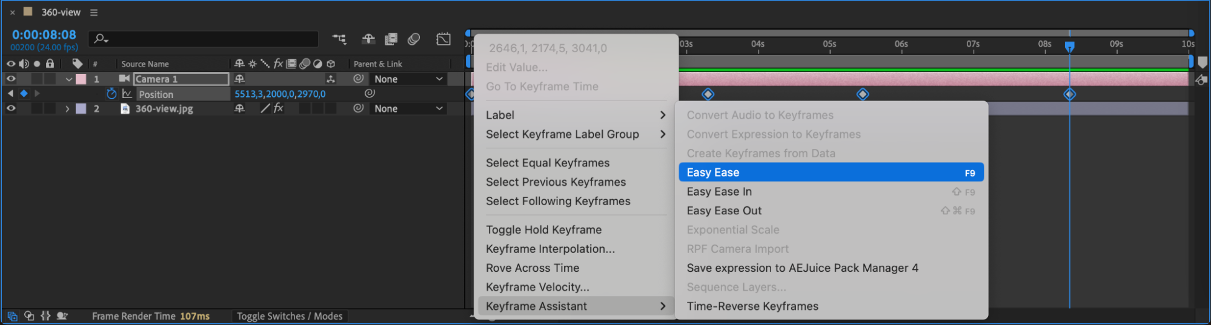
Task: Toggle the Position stopwatch
Action: pos(111,94)
